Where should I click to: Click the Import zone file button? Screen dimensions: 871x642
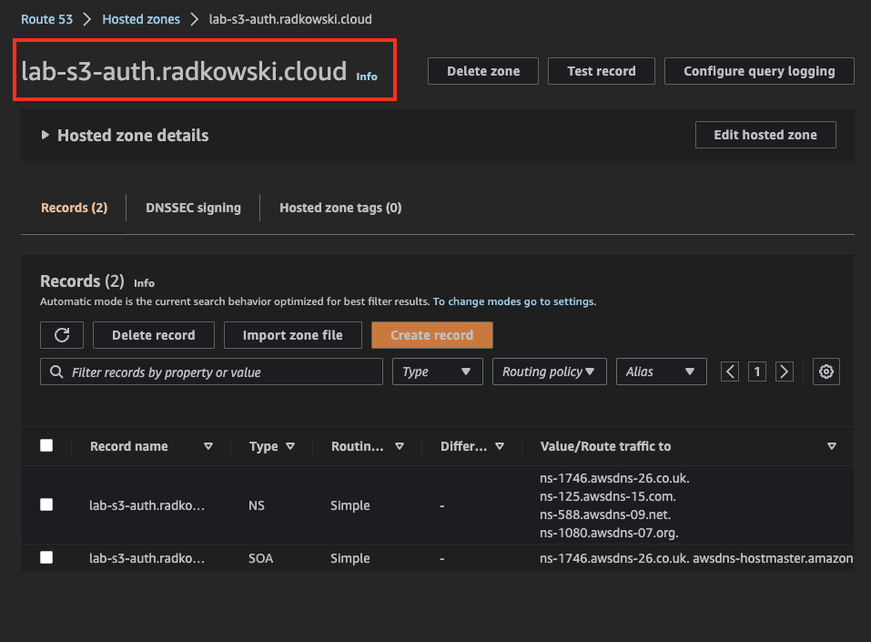pyautogui.click(x=293, y=335)
